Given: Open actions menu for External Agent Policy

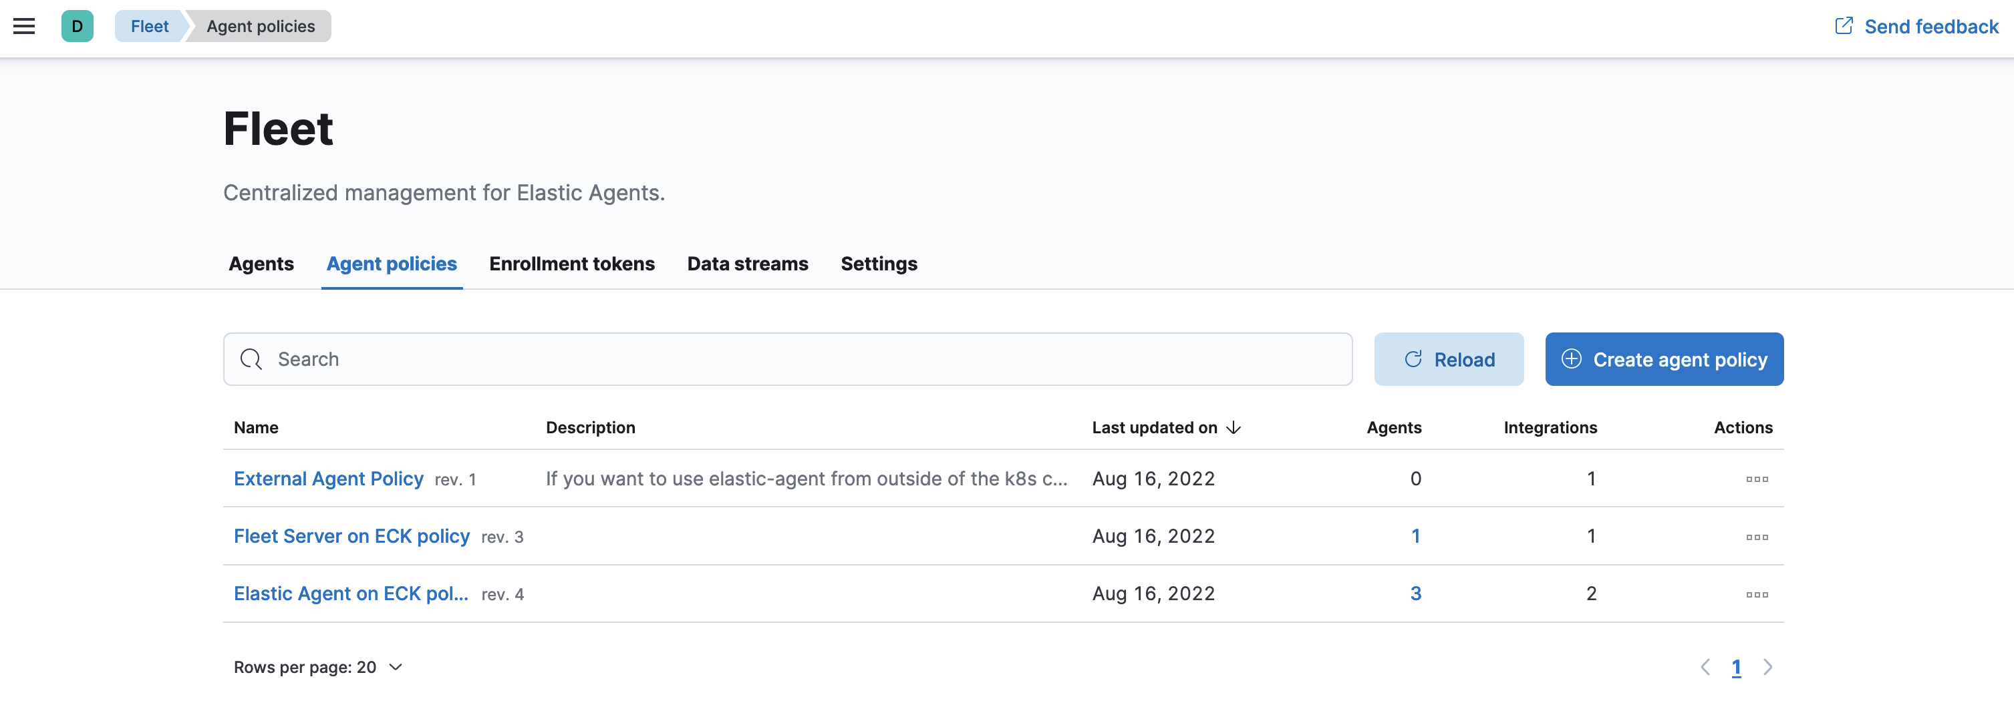Looking at the screenshot, I should click(x=1756, y=479).
